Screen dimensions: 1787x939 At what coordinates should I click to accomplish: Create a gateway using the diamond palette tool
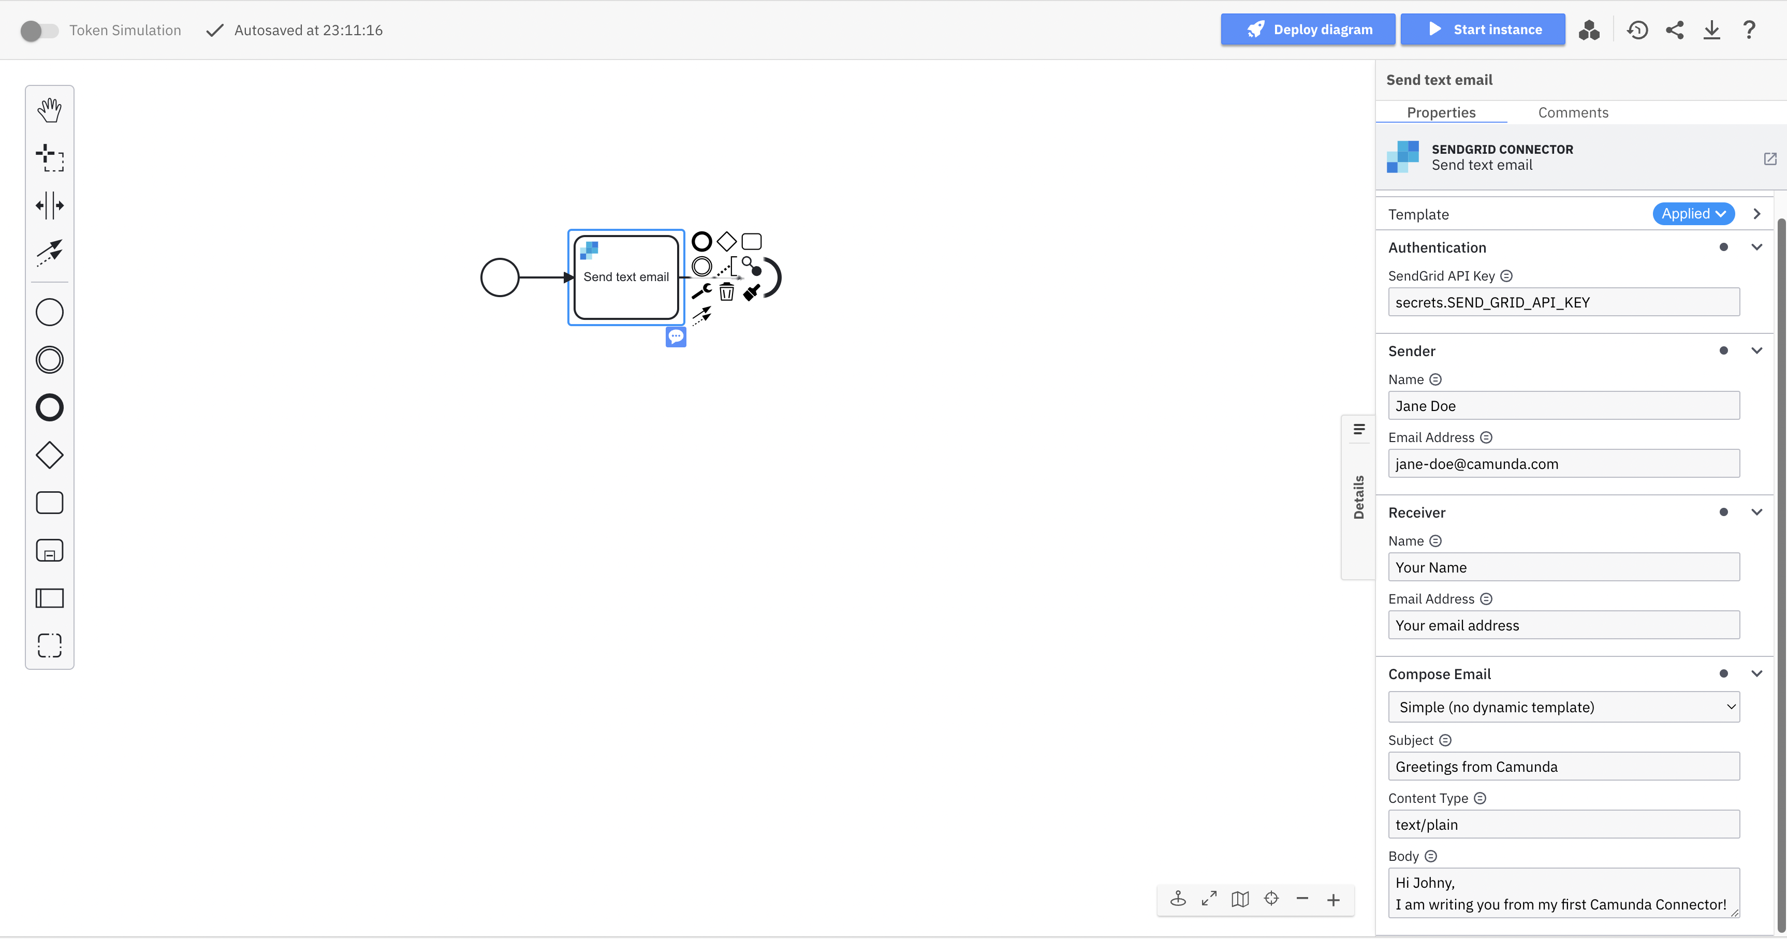pyautogui.click(x=49, y=455)
